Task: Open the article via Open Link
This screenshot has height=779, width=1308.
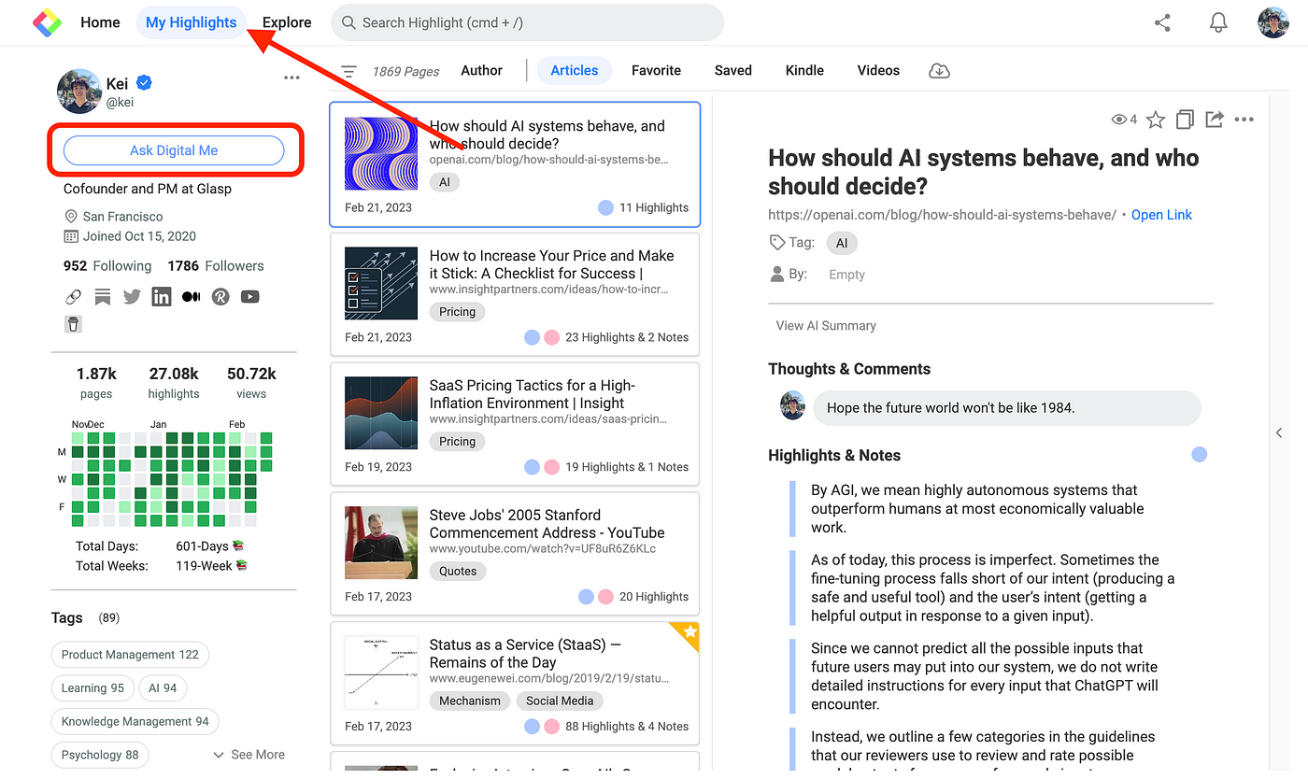Action: tap(1161, 215)
